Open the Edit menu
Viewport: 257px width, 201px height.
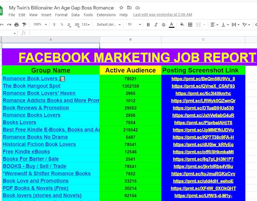pos(22,15)
